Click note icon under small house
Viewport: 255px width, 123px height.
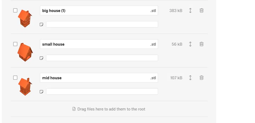tap(42, 58)
